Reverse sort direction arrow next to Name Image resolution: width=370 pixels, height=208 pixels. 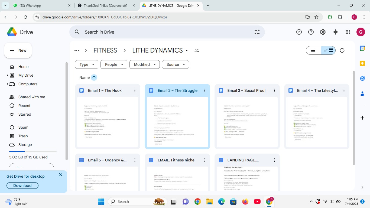[x=94, y=77]
